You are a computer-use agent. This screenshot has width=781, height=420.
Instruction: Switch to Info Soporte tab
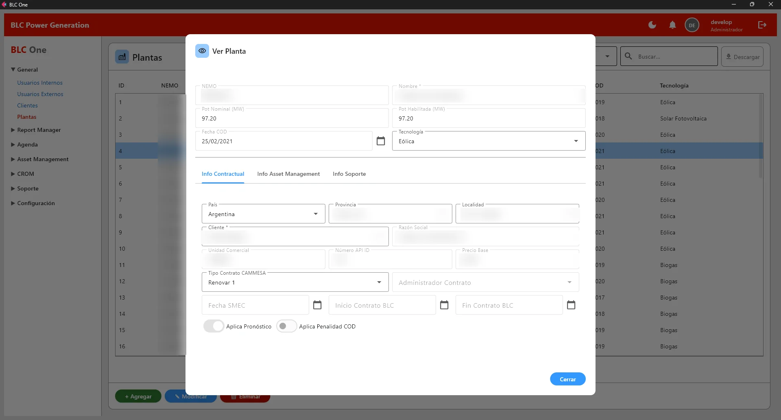(x=349, y=174)
